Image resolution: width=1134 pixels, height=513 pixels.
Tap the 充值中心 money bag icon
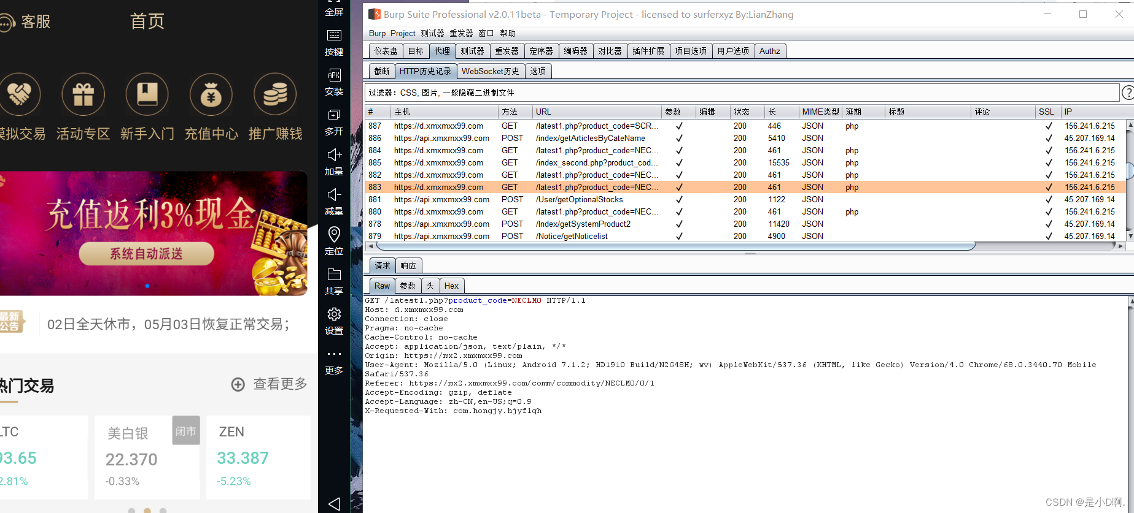(x=211, y=94)
